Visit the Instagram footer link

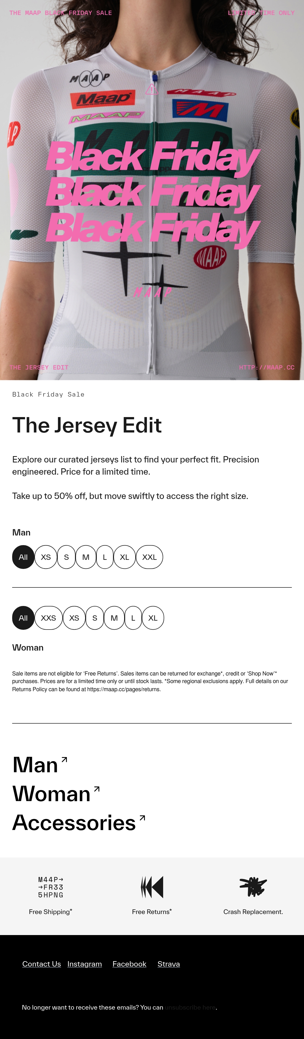coord(85,964)
